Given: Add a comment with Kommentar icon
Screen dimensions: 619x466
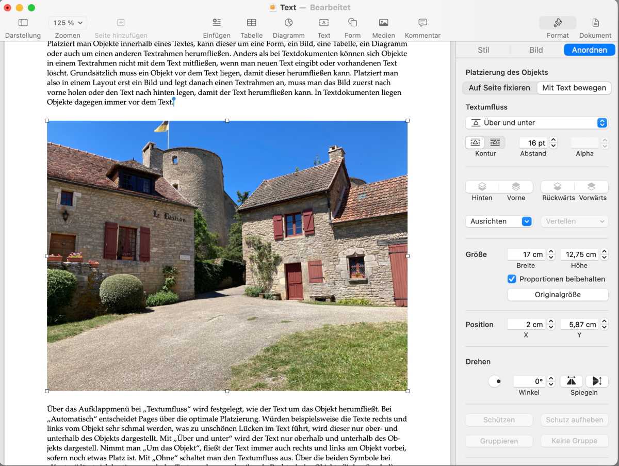Looking at the screenshot, I should [422, 23].
